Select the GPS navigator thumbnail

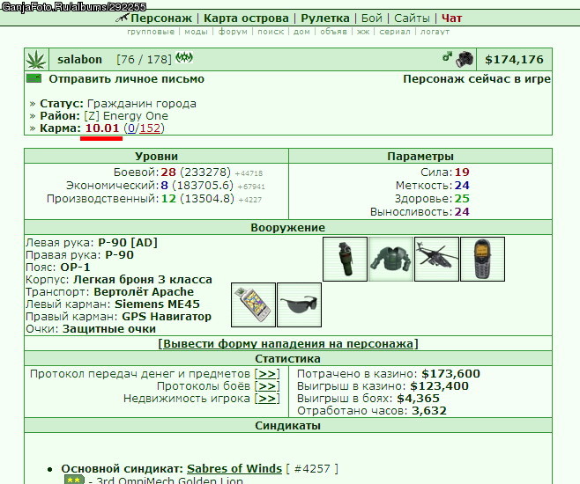click(x=253, y=305)
